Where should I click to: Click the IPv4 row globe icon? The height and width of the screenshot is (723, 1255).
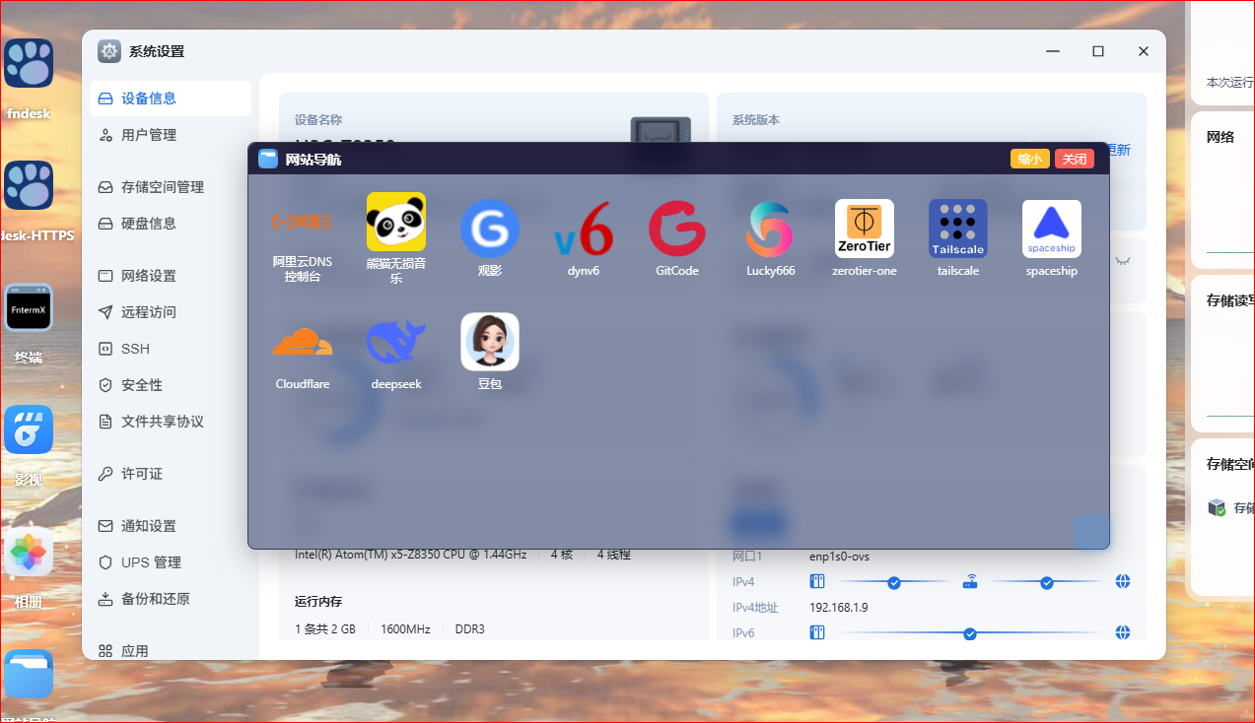[1122, 581]
